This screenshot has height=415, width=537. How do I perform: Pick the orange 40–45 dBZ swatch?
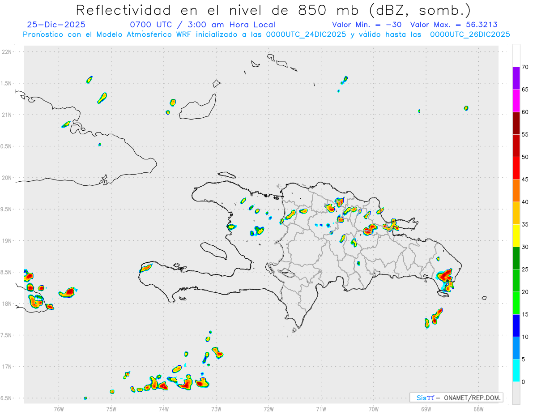point(516,191)
